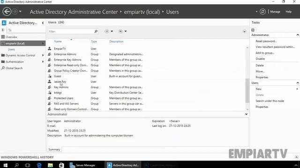Image resolution: width=300 pixels, height=168 pixels.
Task: Click Reset password task
Action: 266,41
